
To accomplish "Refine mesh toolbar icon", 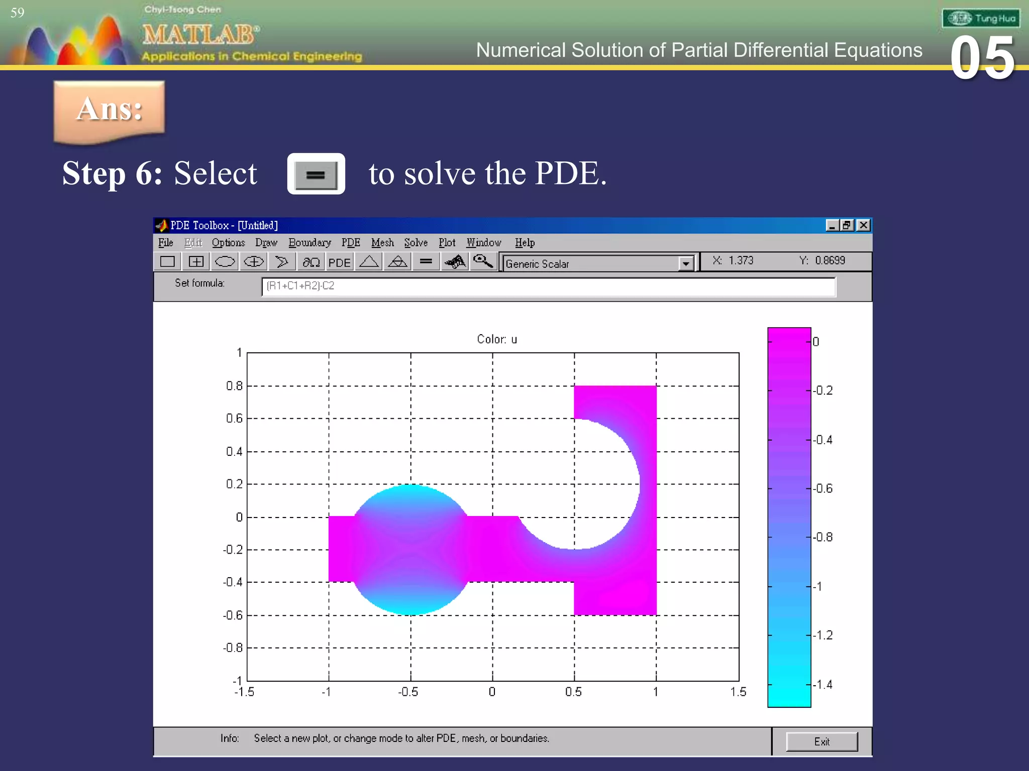I will [397, 262].
